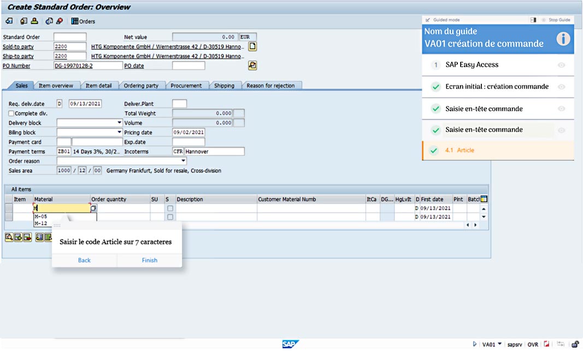Toggle the Complete dlv. checkbox
This screenshot has height=356, width=583.
click(x=11, y=114)
